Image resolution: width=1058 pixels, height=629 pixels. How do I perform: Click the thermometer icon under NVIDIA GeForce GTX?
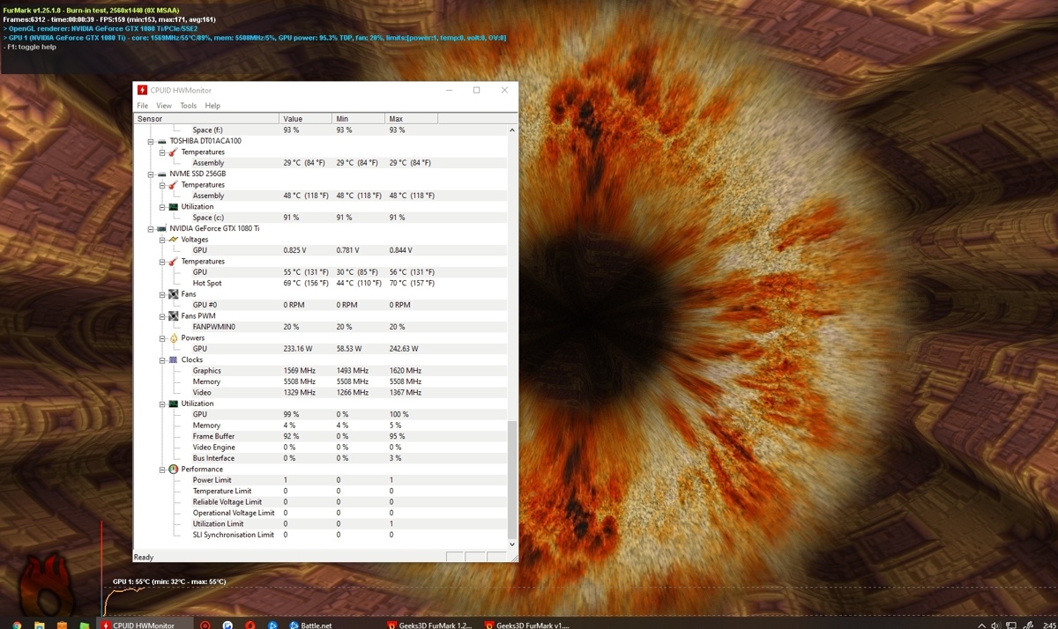click(x=174, y=262)
